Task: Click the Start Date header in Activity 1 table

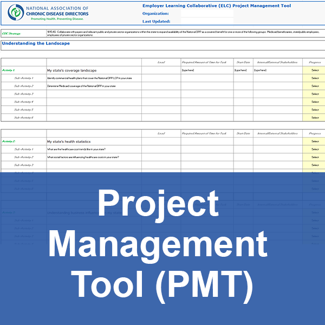Action: (243, 62)
